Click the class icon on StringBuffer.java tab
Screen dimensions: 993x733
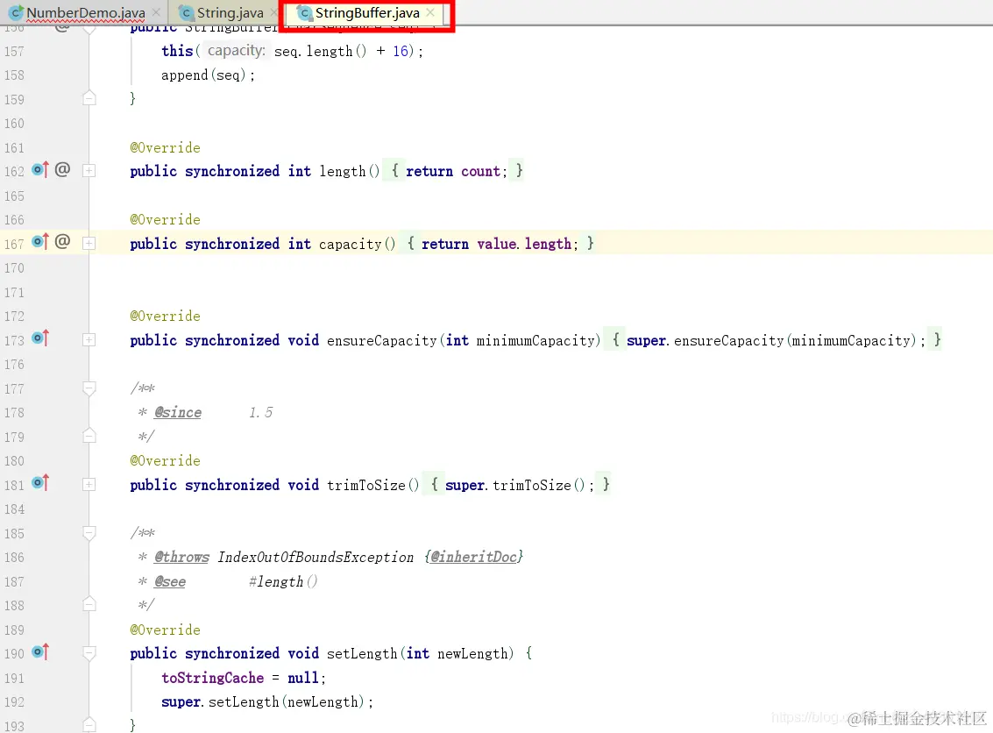(305, 12)
